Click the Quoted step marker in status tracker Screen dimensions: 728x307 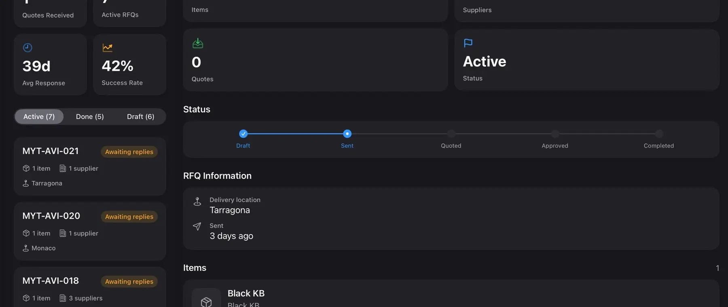click(x=451, y=134)
